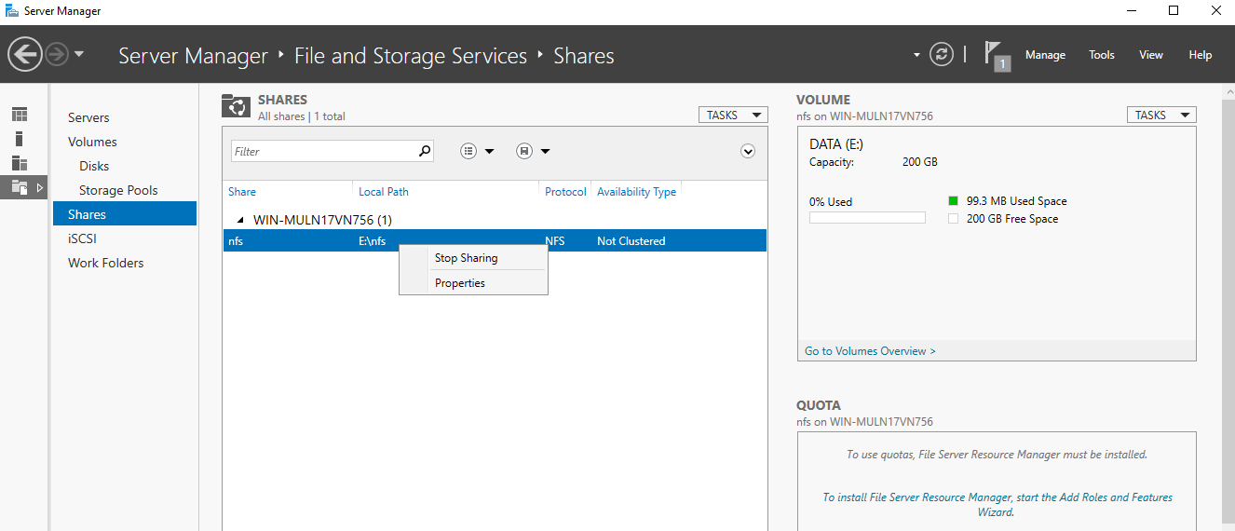Screen dimensions: 1235x531
Task: Click the green Used Space legend swatch
Action: coord(953,200)
